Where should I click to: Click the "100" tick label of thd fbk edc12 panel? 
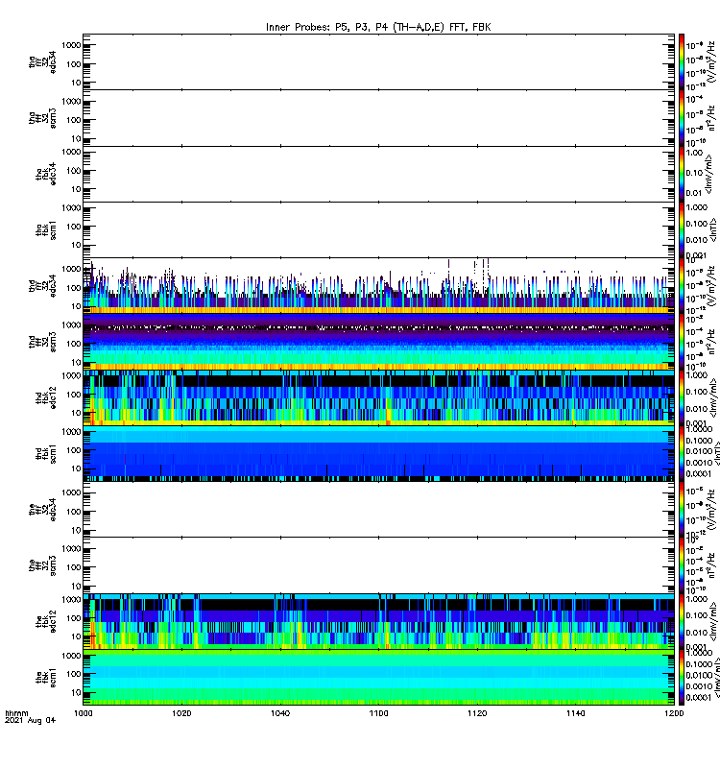pyautogui.click(x=75, y=395)
